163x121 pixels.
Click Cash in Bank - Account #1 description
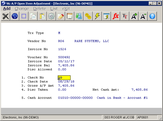(122, 98)
